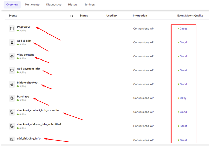Click Conversions API in the Add payment info row
This screenshot has width=209, height=146.
click(144, 70)
